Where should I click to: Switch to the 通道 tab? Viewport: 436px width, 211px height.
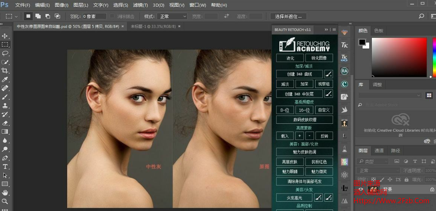pos(379,151)
